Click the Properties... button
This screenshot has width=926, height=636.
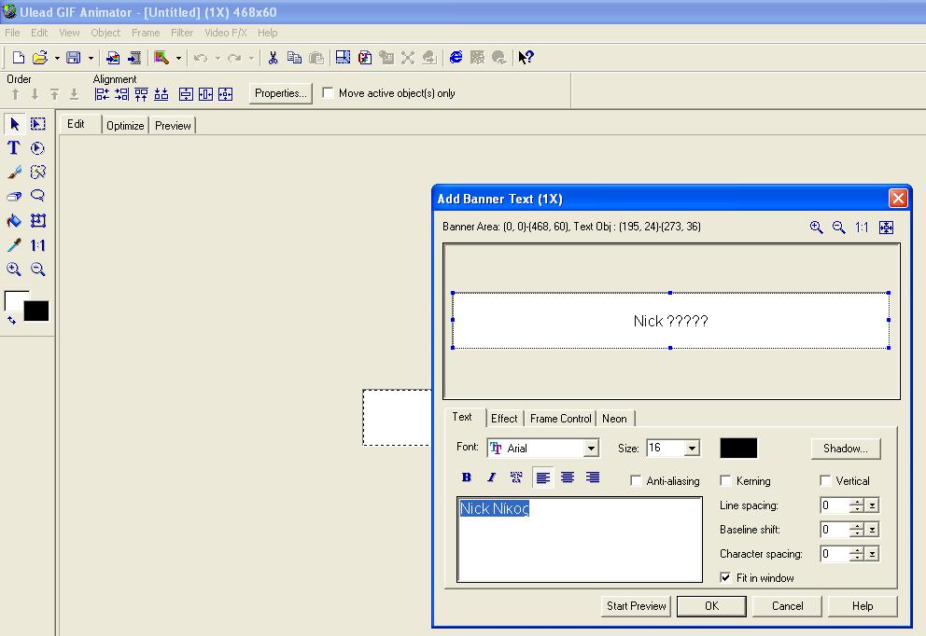281,93
